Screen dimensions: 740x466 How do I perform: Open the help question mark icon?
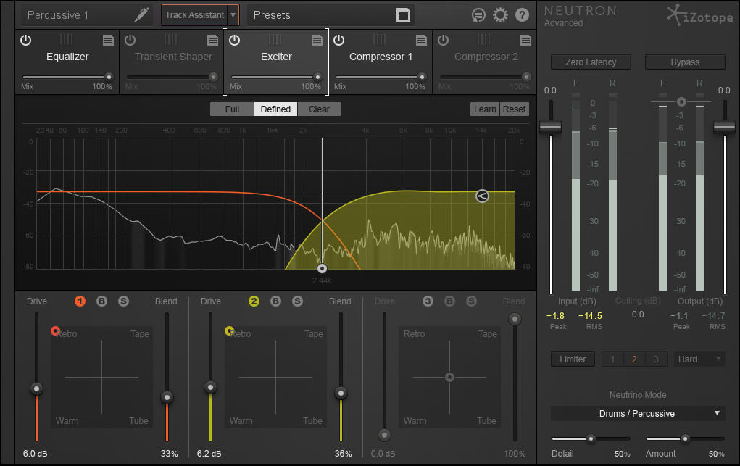tap(522, 15)
